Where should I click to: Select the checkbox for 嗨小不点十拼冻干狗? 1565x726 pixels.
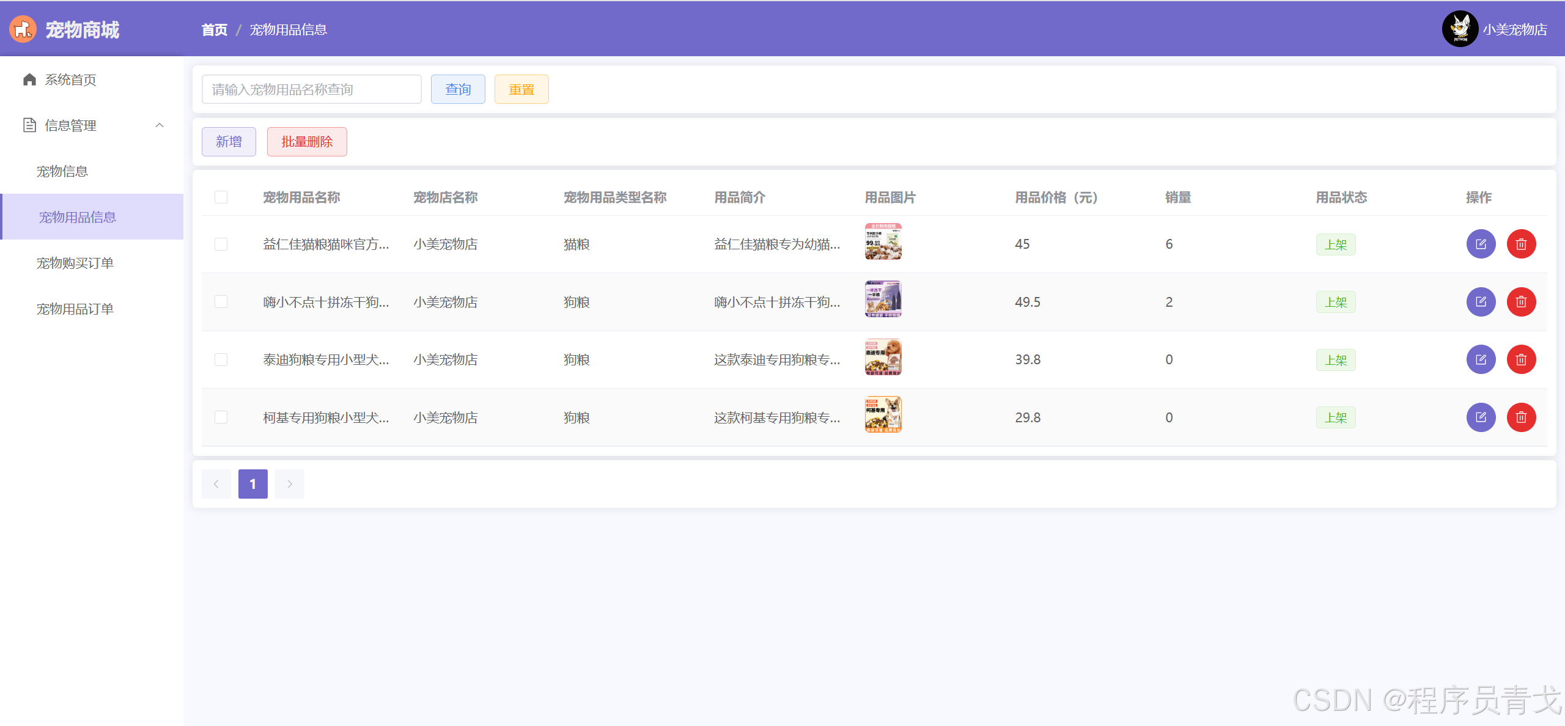click(221, 301)
